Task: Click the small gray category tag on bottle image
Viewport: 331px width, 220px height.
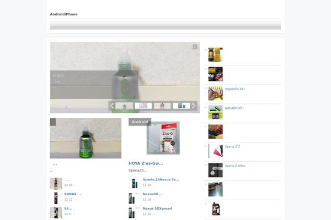Action: coord(53,122)
